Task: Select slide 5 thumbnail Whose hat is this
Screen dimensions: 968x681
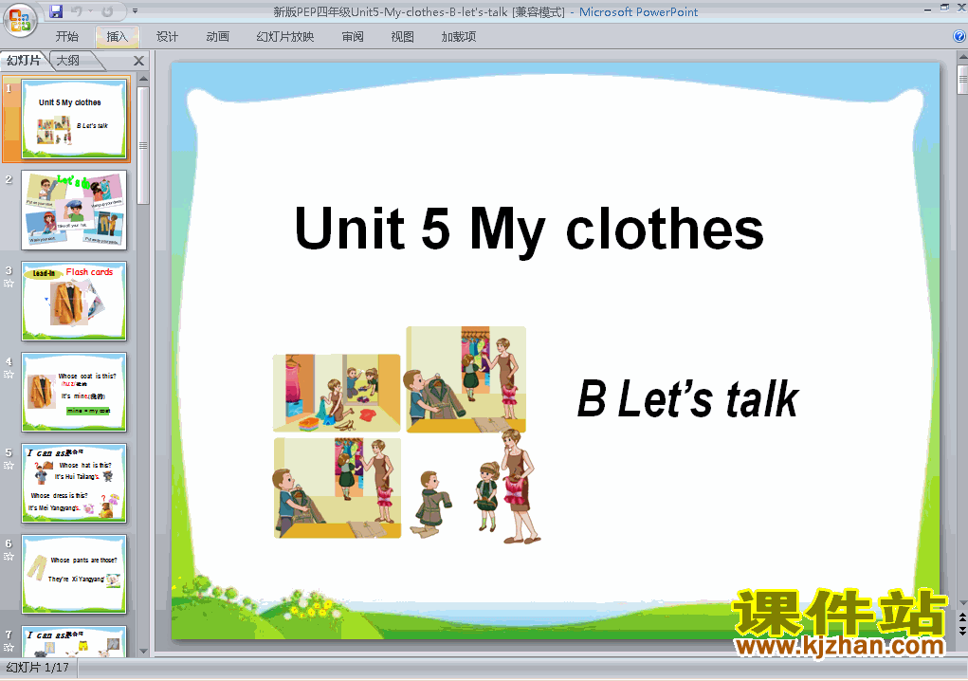Action: [74, 484]
